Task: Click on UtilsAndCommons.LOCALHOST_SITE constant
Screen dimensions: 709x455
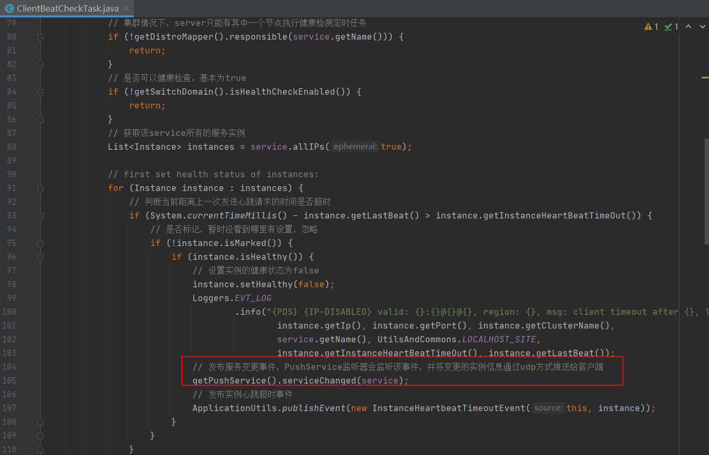Action: [456, 339]
